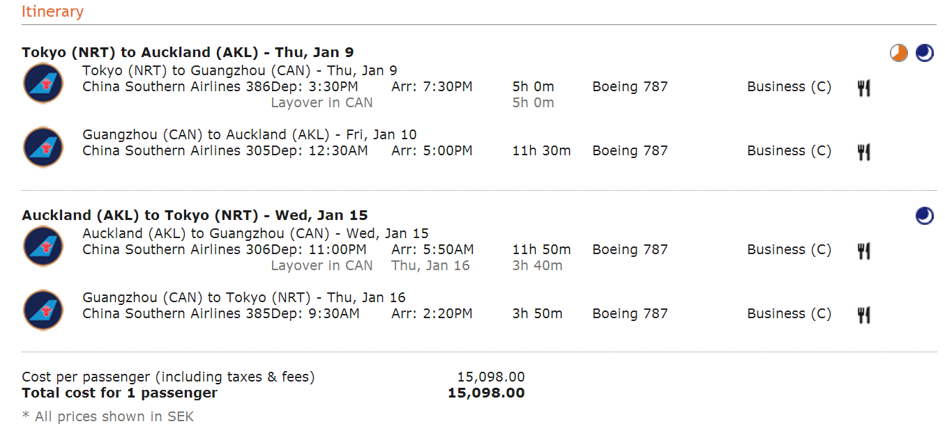This screenshot has height=424, width=945.
Task: Select the Auckland to Tokyo Jan 15 trip heading
Action: (195, 215)
